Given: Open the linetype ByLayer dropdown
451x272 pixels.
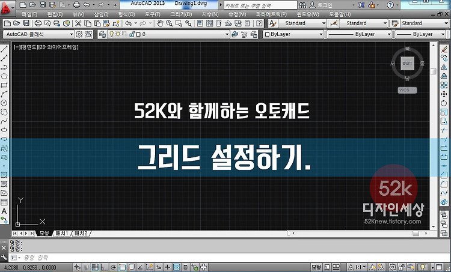Looking at the screenshot, I should coord(360,34).
